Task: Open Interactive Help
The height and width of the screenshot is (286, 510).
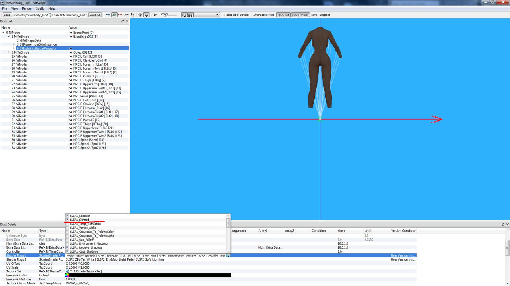Action: [264, 15]
